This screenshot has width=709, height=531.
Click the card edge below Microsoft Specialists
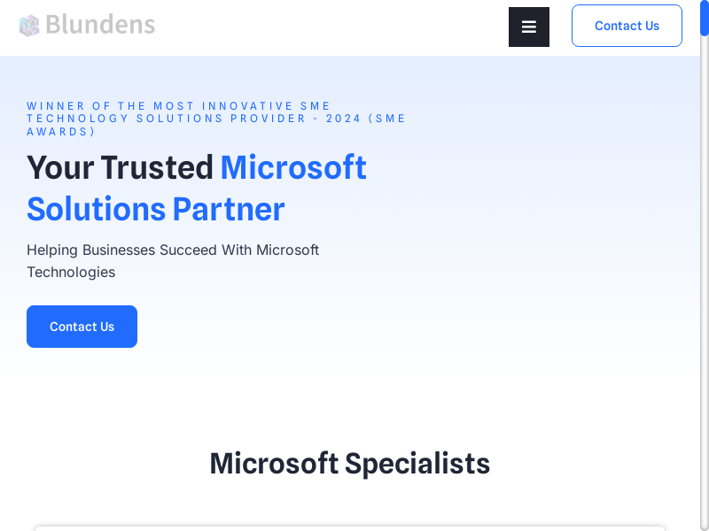349,527
